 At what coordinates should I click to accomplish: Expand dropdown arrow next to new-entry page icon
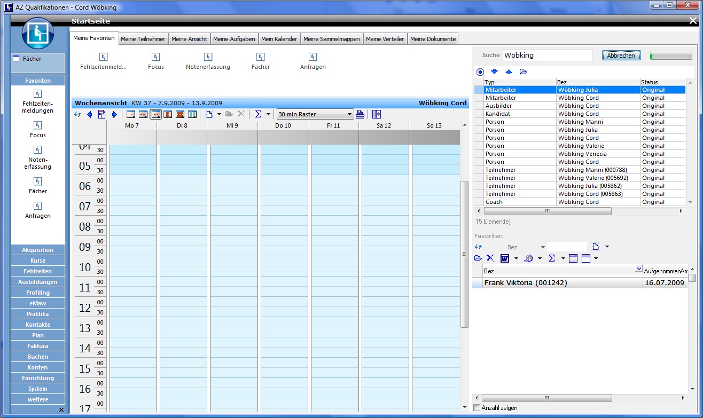tap(219, 114)
